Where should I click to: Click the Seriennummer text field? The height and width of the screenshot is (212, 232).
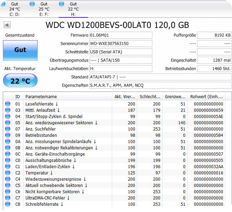click(121, 44)
